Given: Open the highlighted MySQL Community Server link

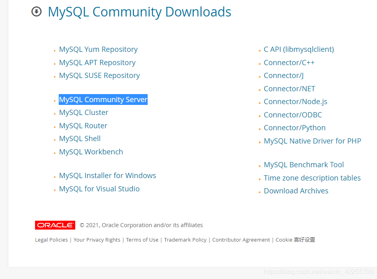Looking at the screenshot, I should click(103, 99).
